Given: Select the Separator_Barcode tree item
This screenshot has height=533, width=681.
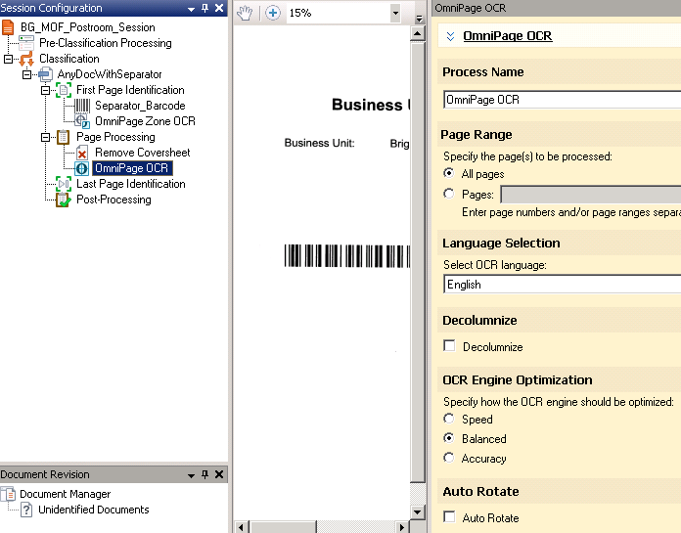Looking at the screenshot, I should (140, 106).
